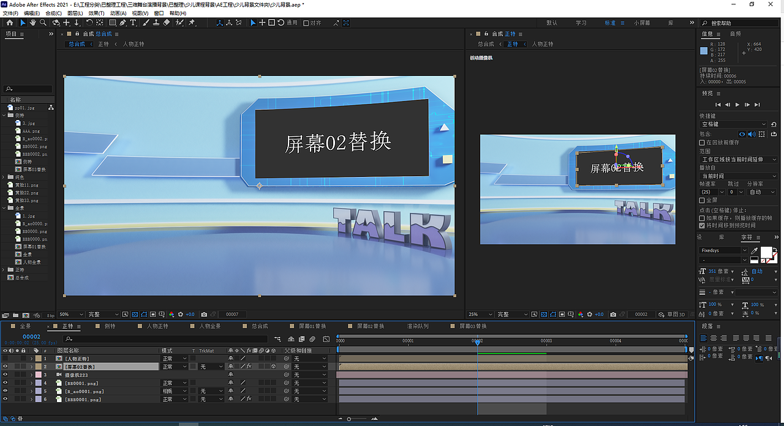Select the Rotation tool
784x426 pixels.
click(89, 23)
